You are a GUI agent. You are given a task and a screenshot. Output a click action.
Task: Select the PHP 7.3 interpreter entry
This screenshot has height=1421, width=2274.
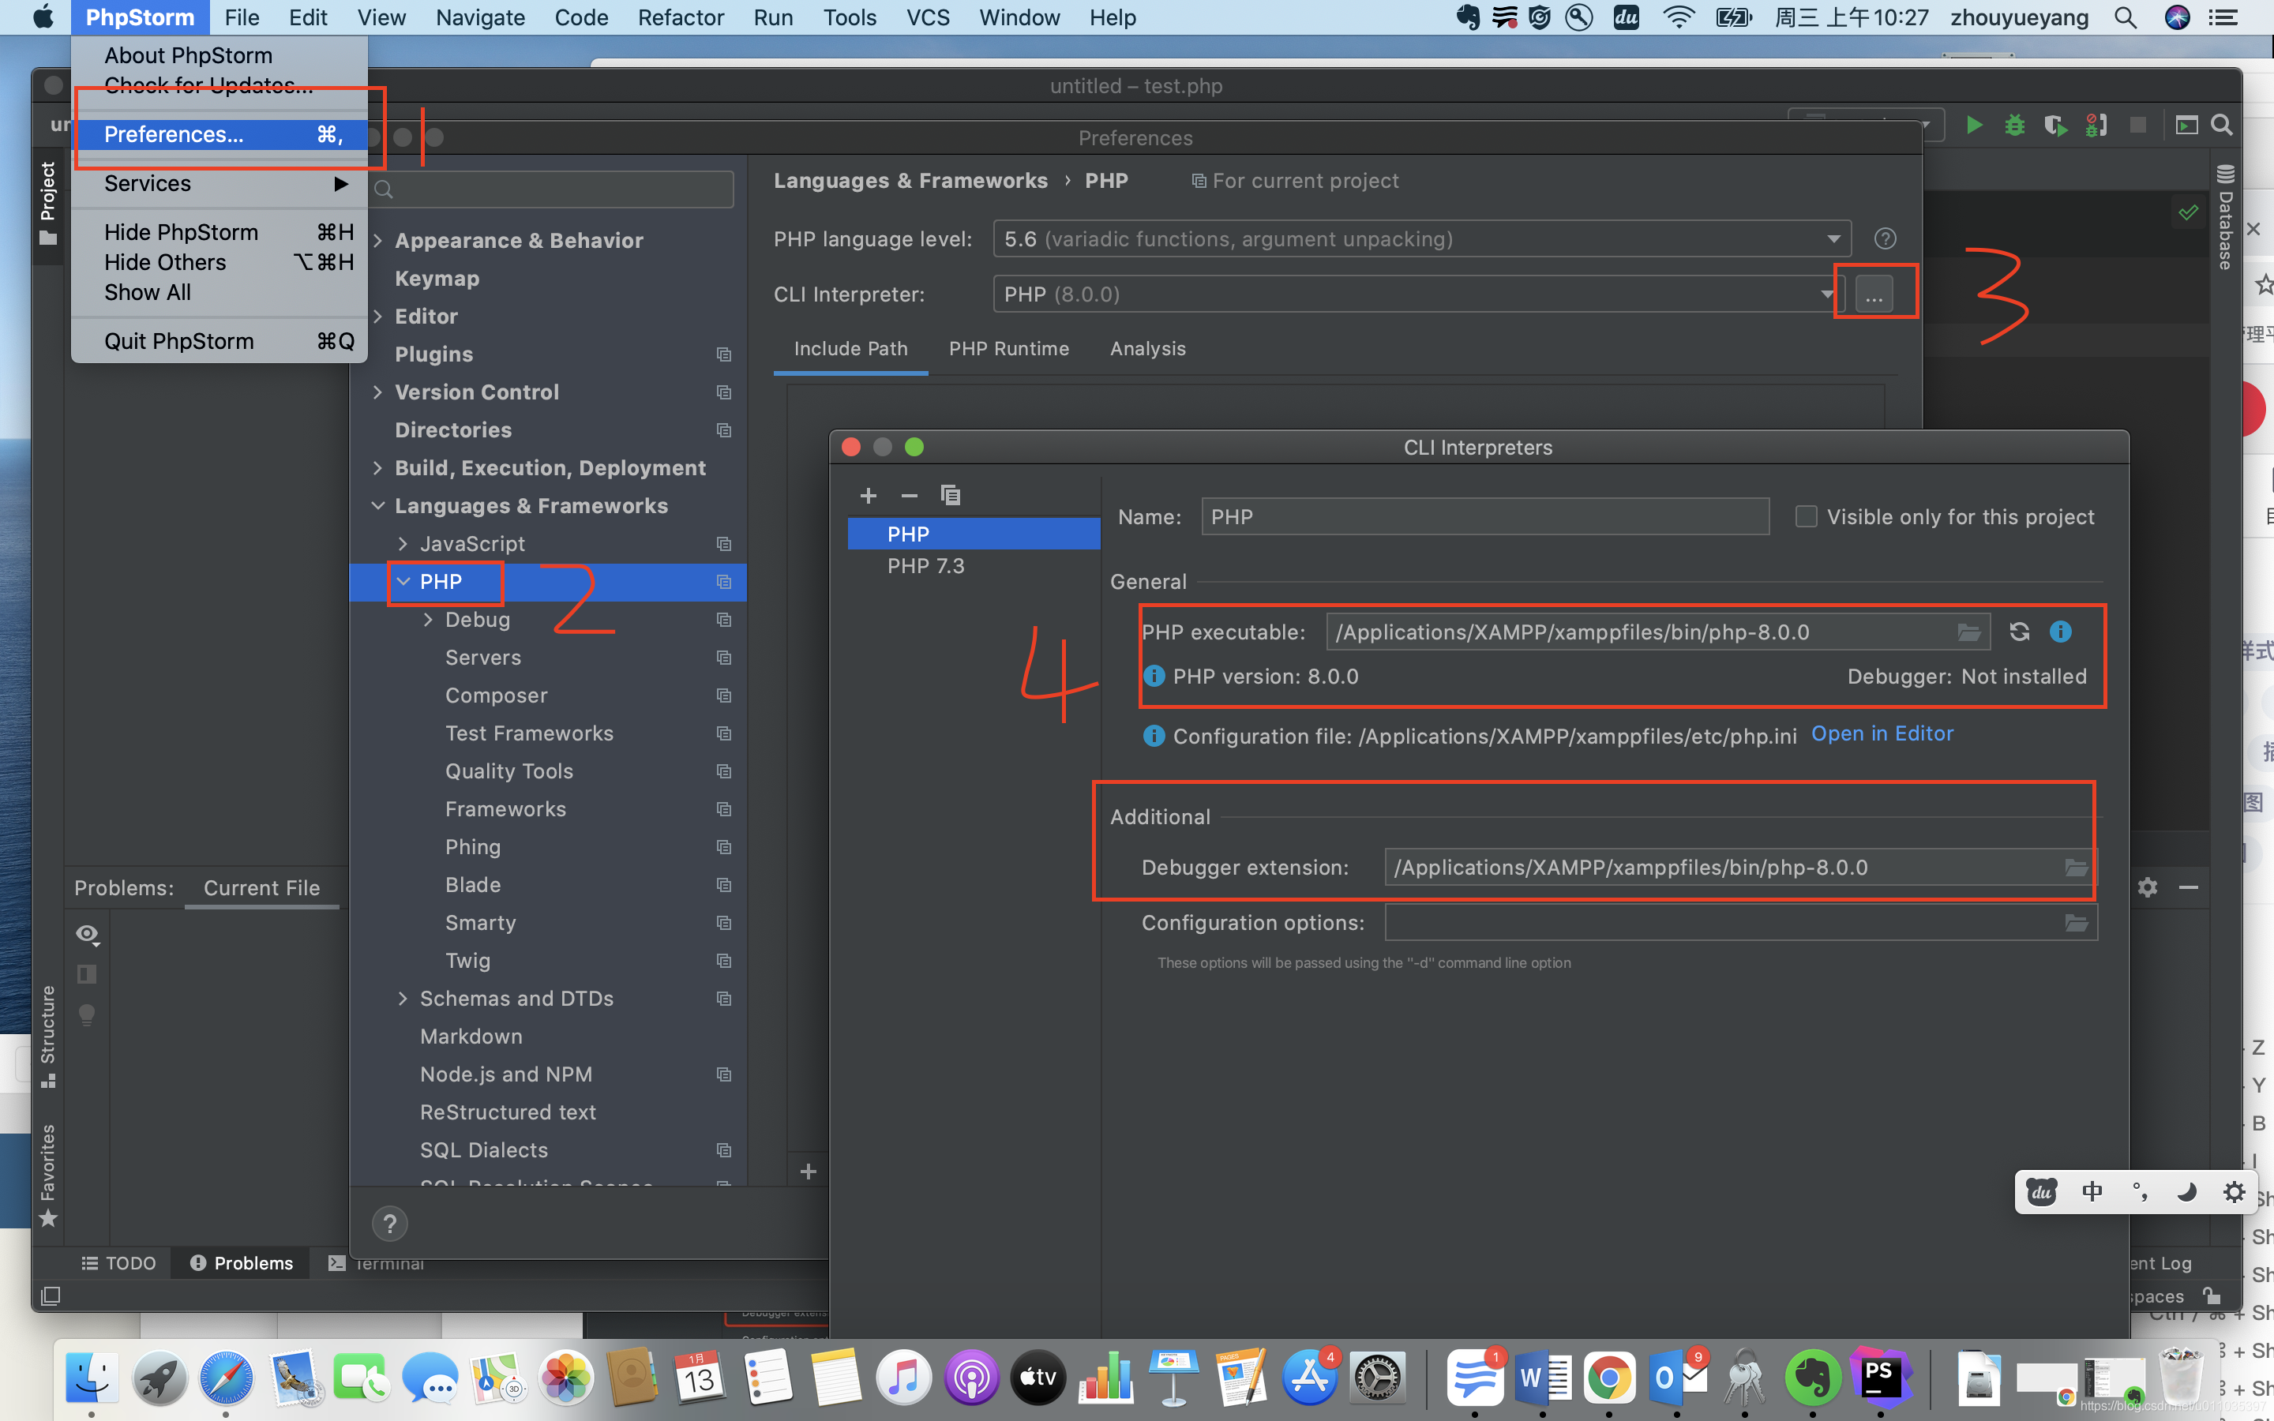pos(923,564)
